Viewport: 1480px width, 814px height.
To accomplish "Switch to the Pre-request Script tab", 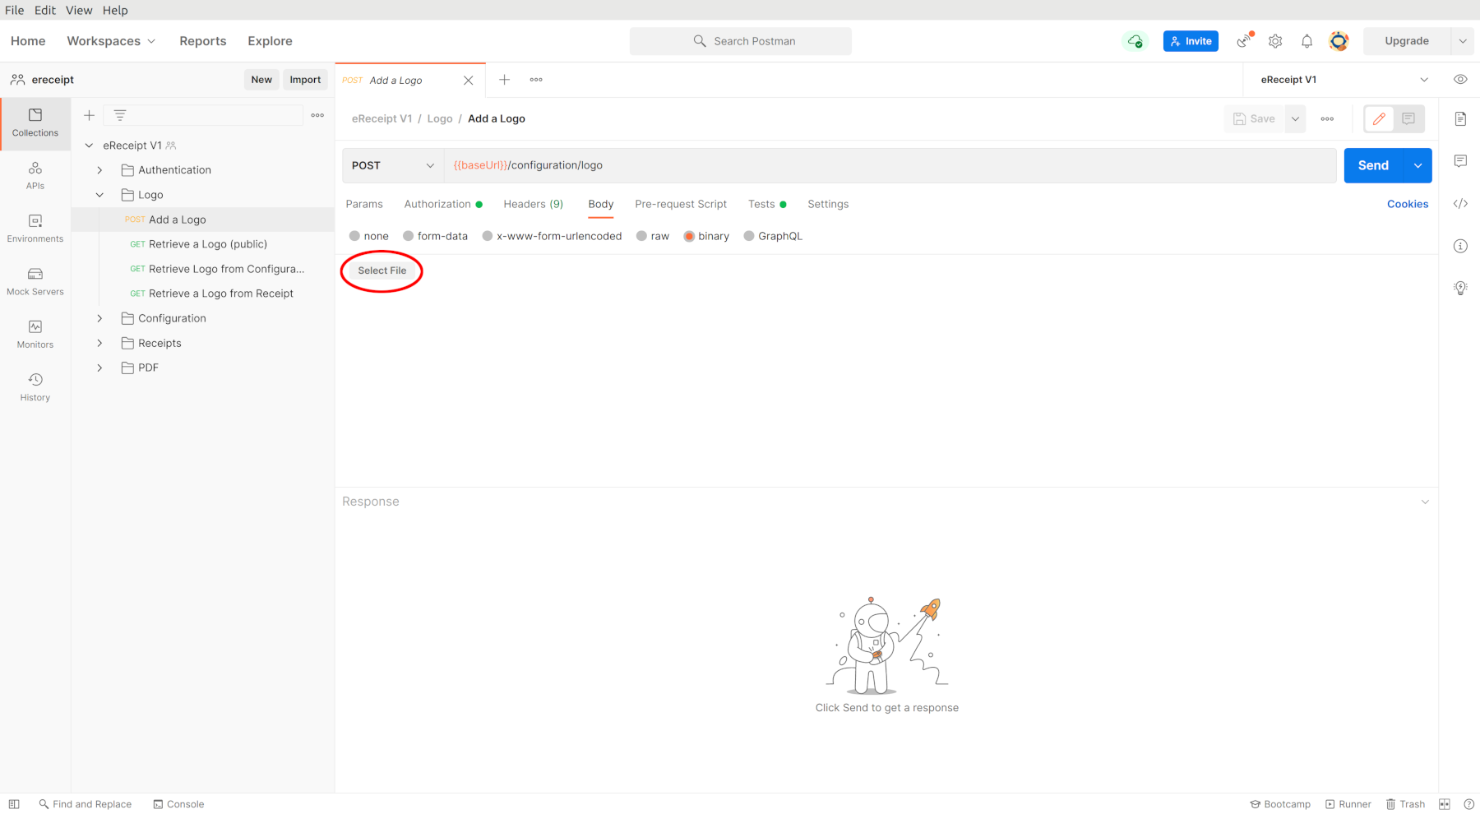I will (x=681, y=204).
